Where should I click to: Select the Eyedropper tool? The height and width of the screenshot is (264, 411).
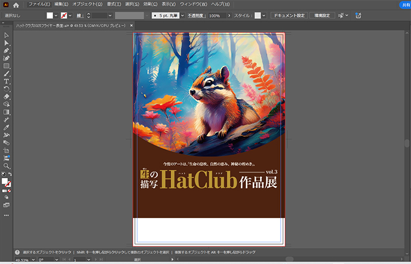6,127
